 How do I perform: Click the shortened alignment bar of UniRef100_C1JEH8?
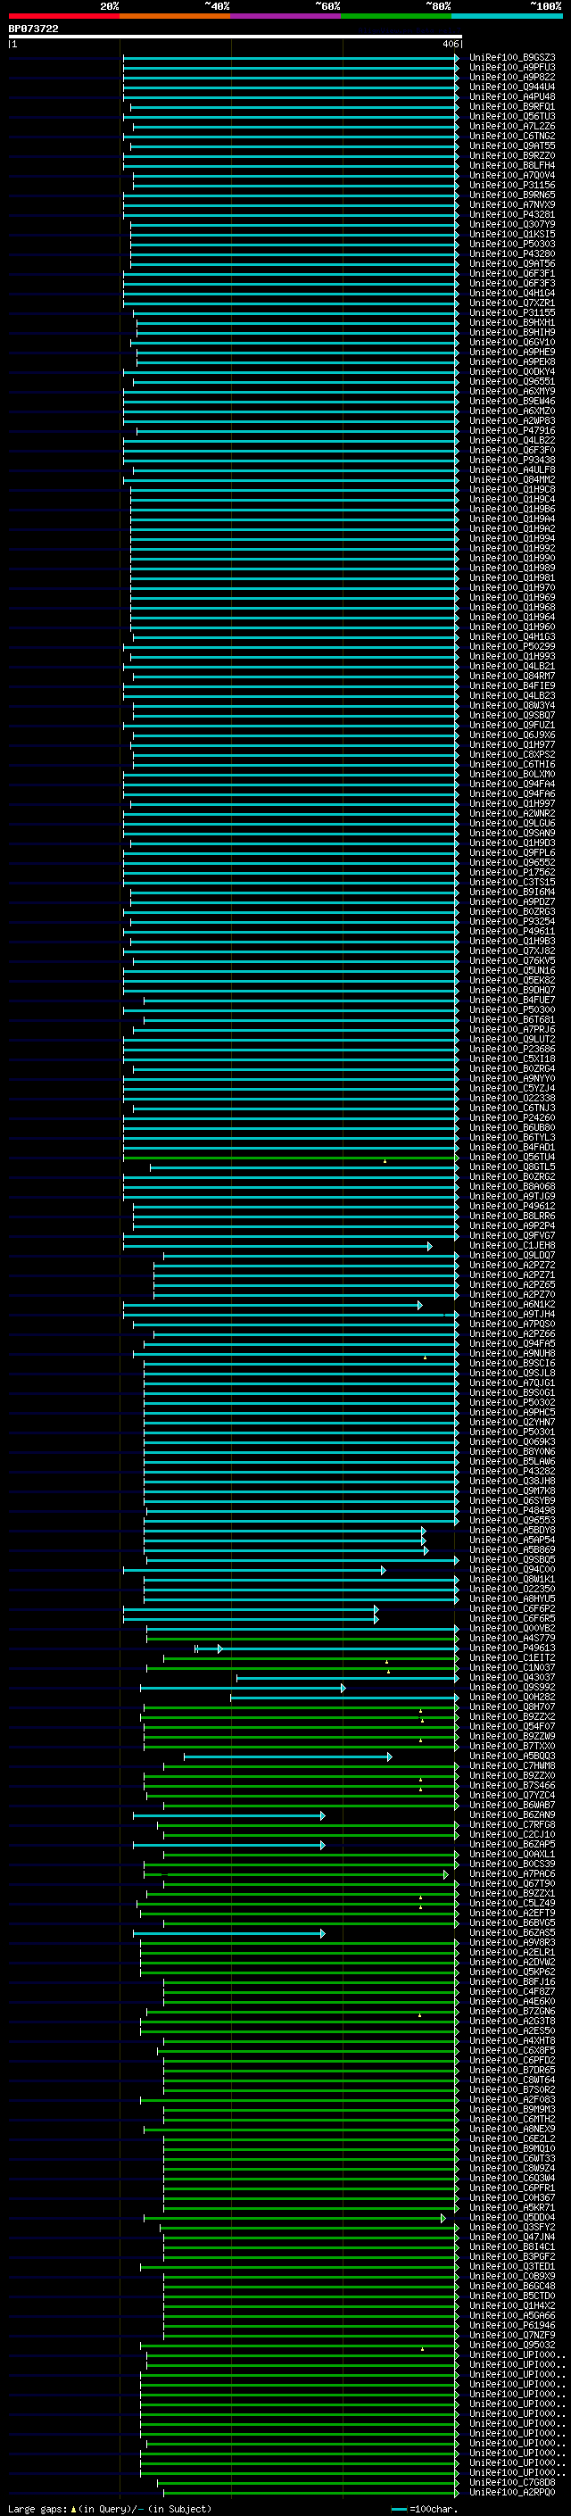277,1245
